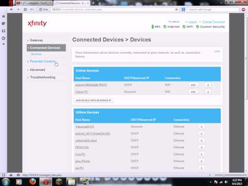Screen dimensions: 248x186
Task: Click Edit for the Owner-PC device
Action: tap(193, 92)
